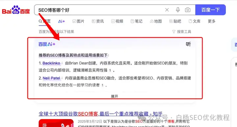Clear the search box with the X icon
This screenshot has height=127, width=237.
point(167,10)
